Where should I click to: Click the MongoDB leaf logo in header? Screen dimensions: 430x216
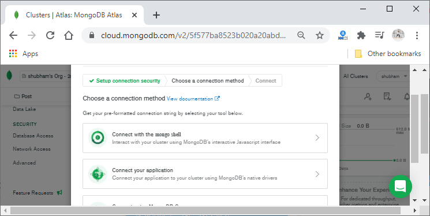(x=9, y=76)
